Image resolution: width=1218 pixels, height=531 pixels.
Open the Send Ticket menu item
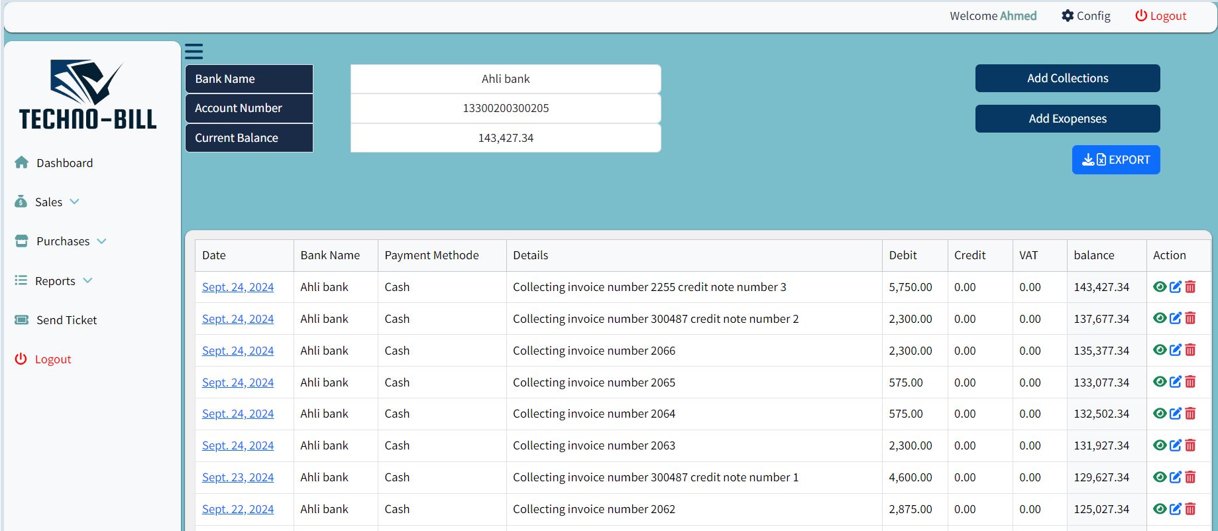[66, 320]
